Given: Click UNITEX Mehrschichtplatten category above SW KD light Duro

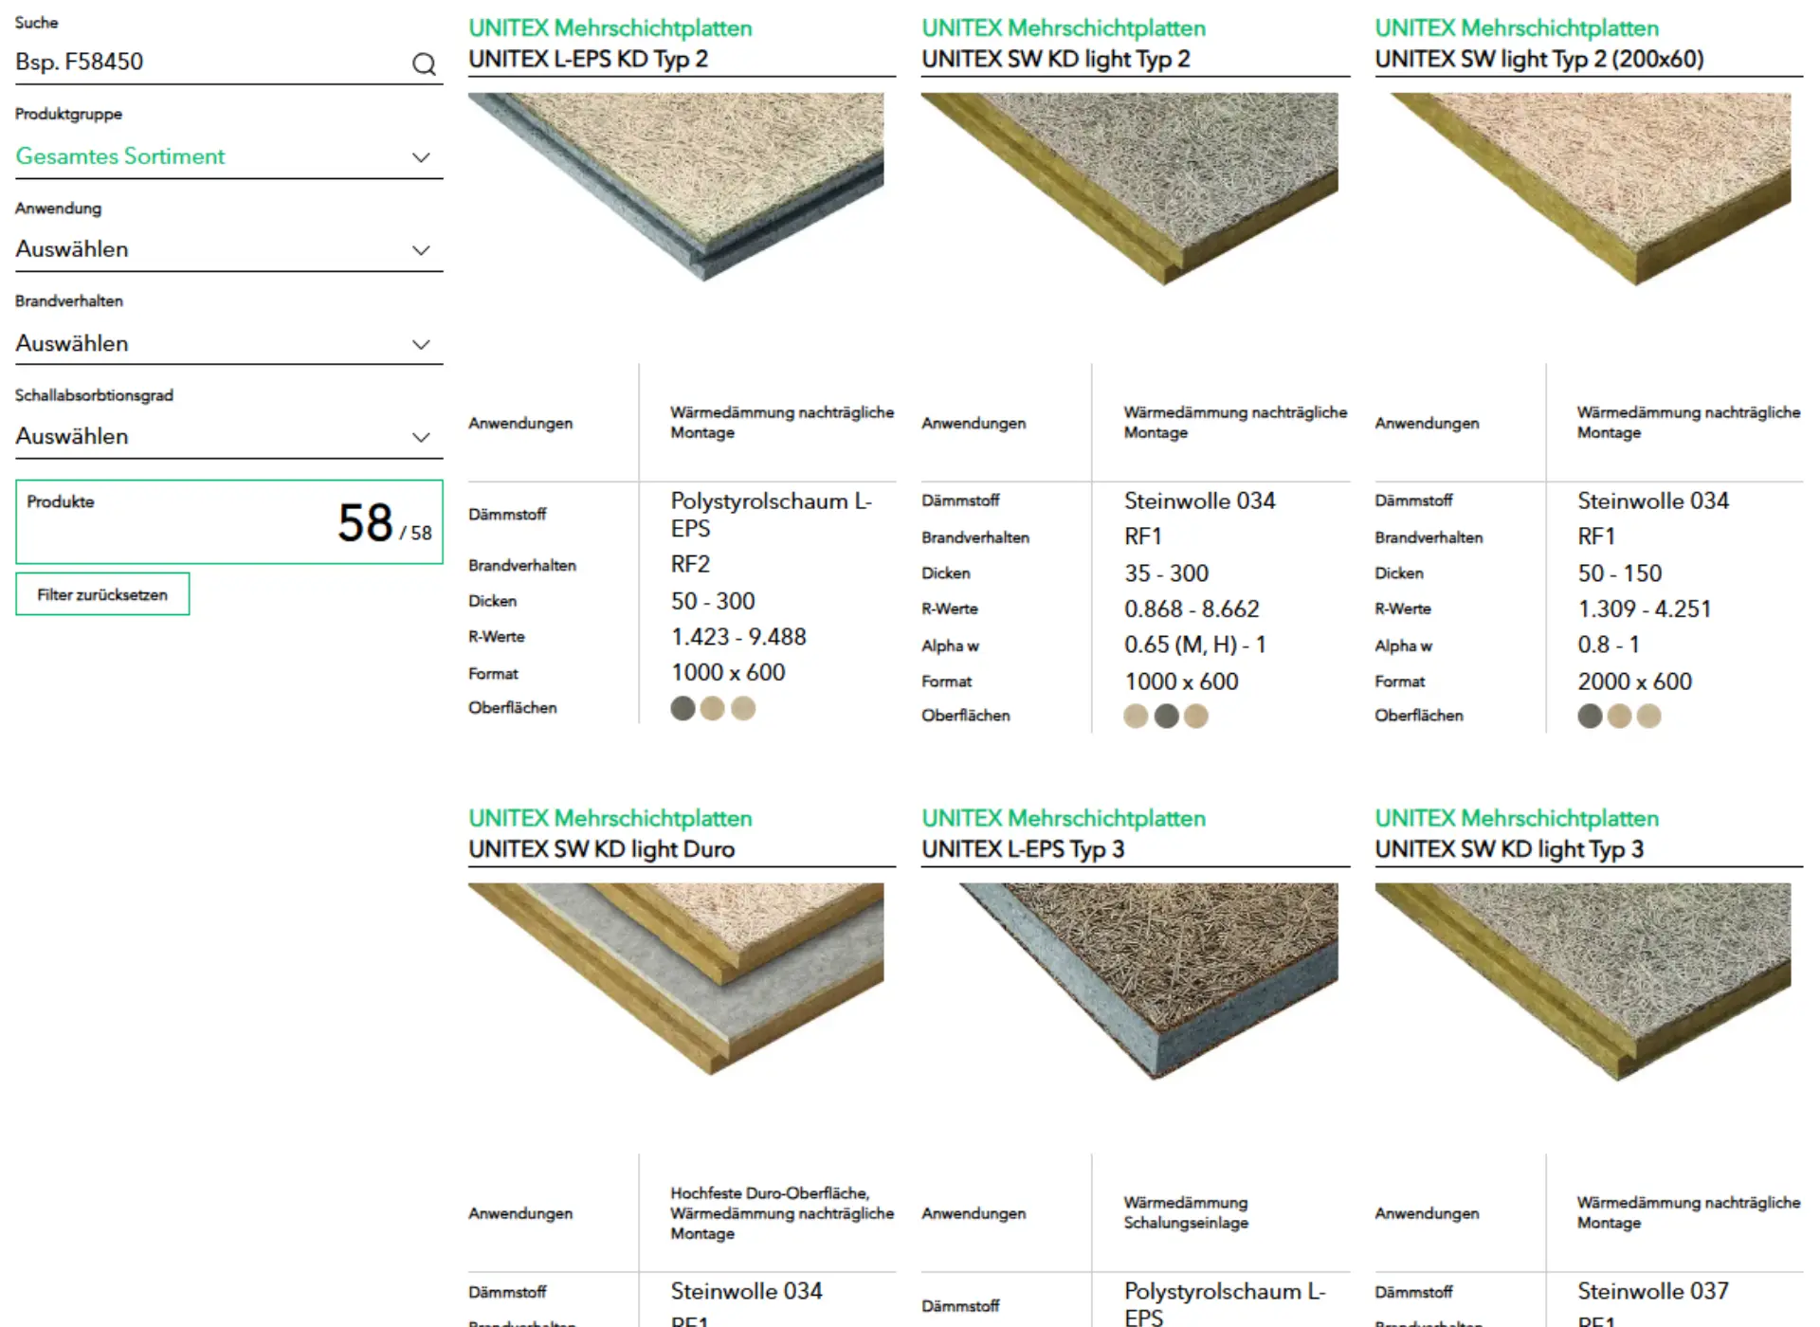Looking at the screenshot, I should click(x=610, y=818).
